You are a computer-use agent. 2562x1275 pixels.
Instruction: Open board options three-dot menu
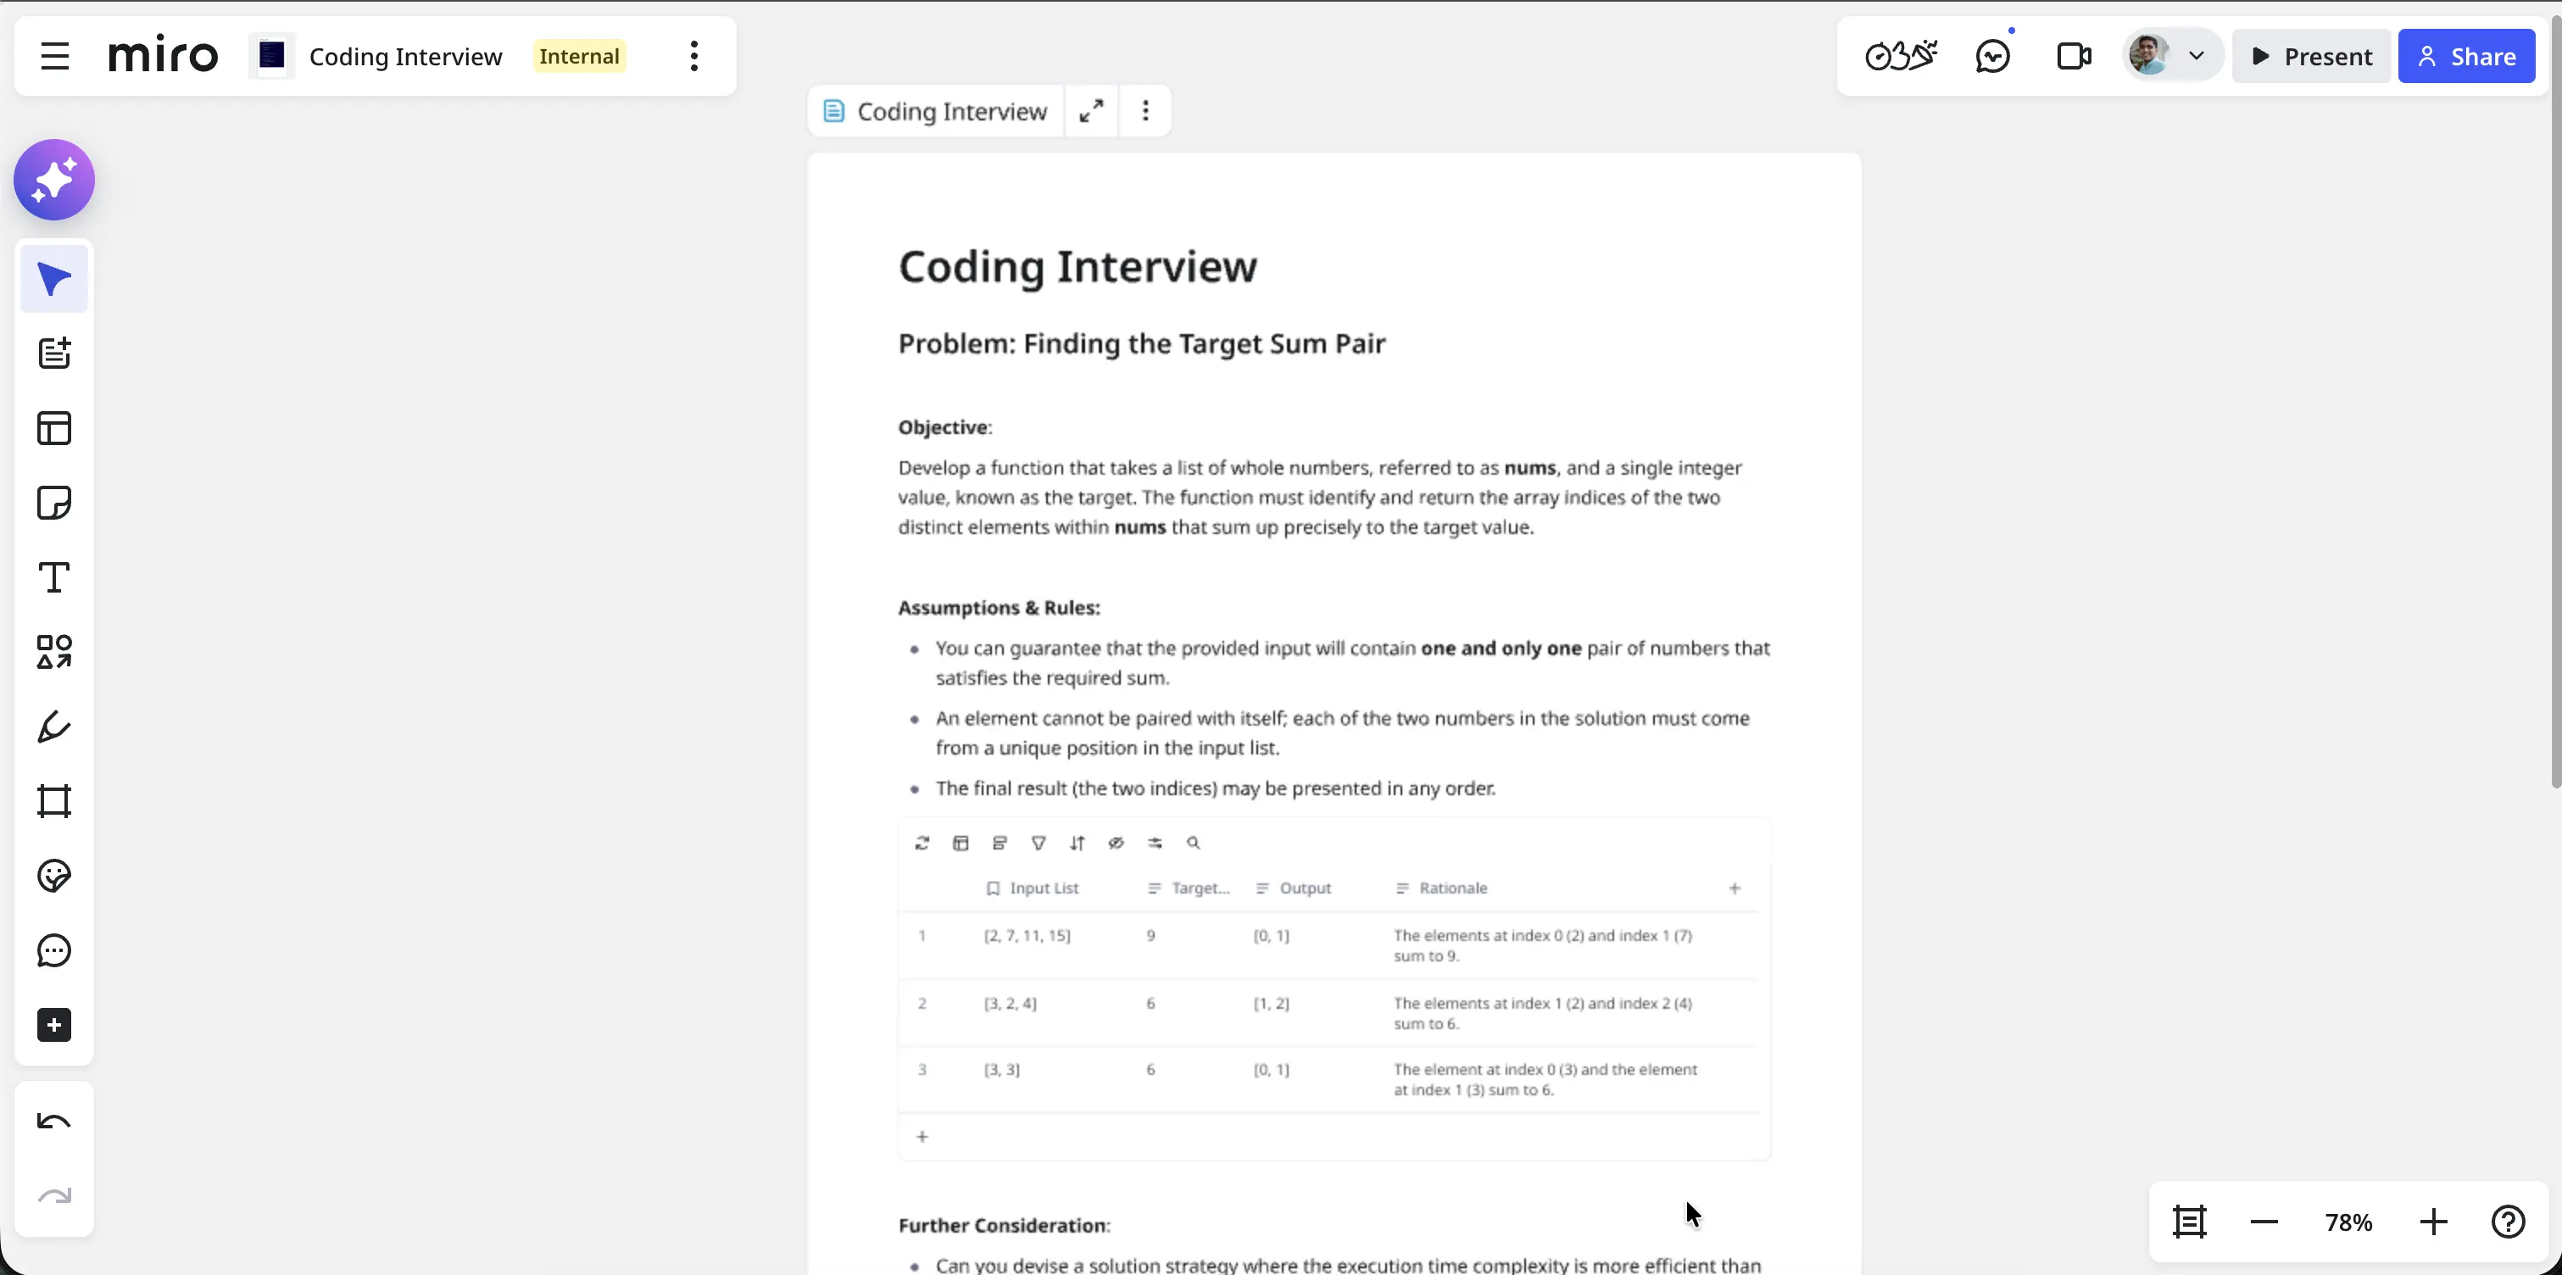tap(694, 57)
